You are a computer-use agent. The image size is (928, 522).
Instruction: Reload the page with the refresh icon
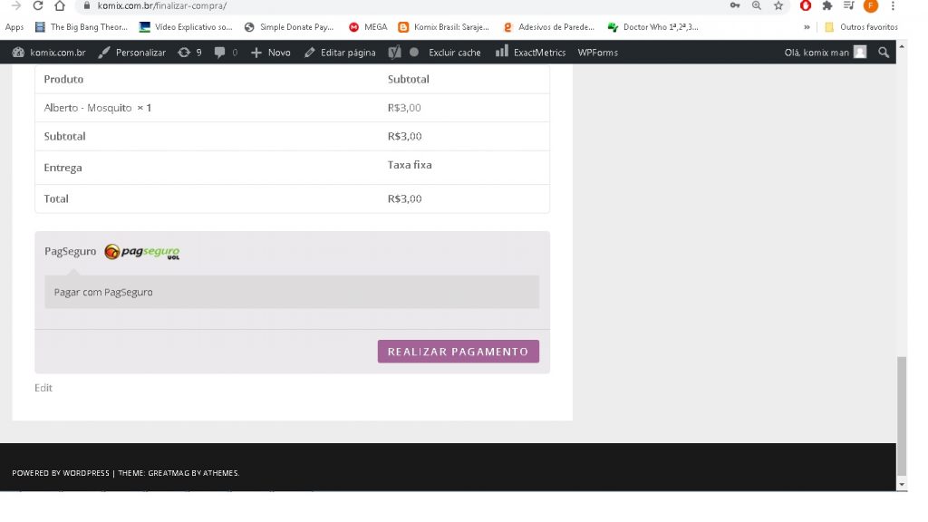coord(37,5)
